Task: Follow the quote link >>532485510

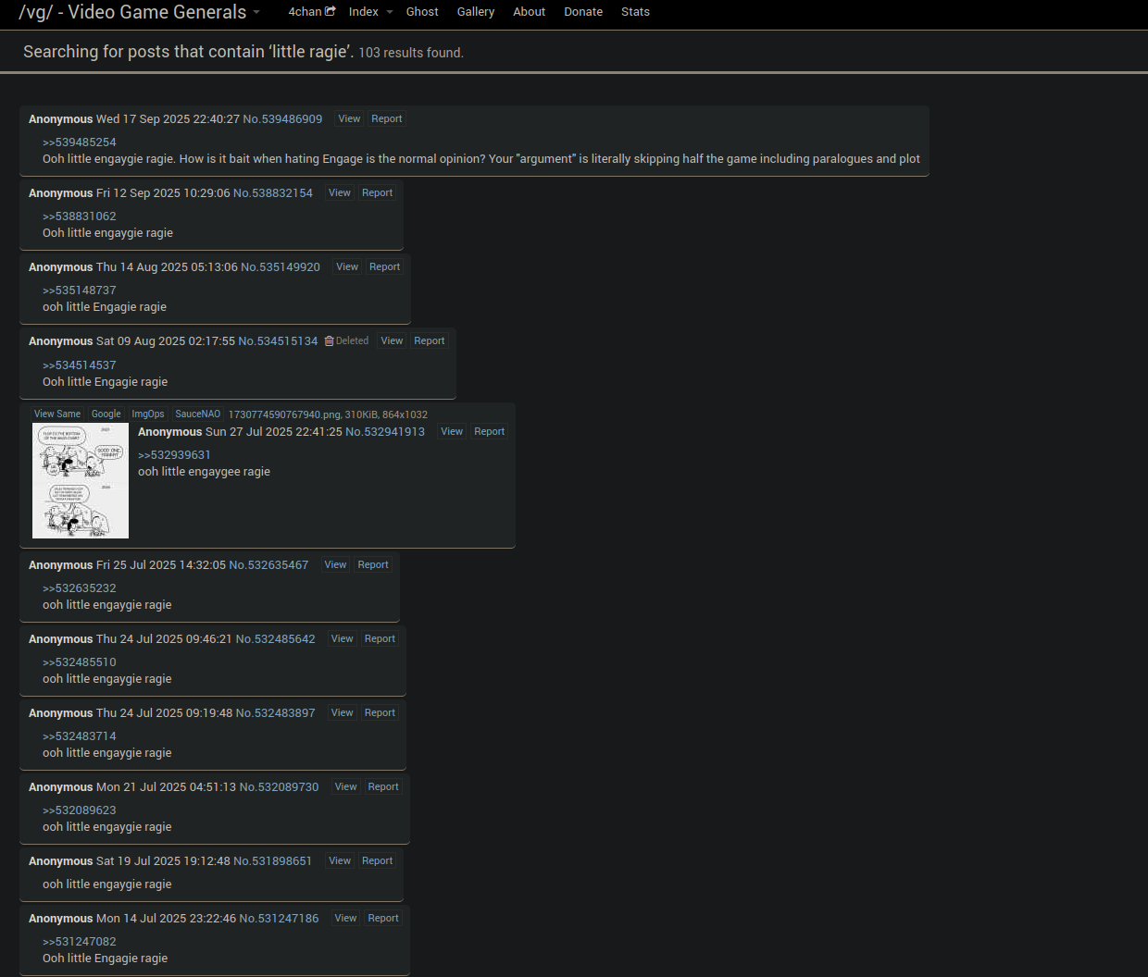Action: (80, 662)
